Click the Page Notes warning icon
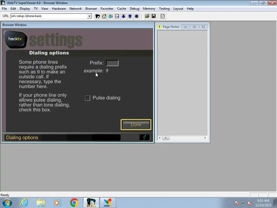Image resolution: width=277 pixels, height=208 pixels. click(160, 27)
